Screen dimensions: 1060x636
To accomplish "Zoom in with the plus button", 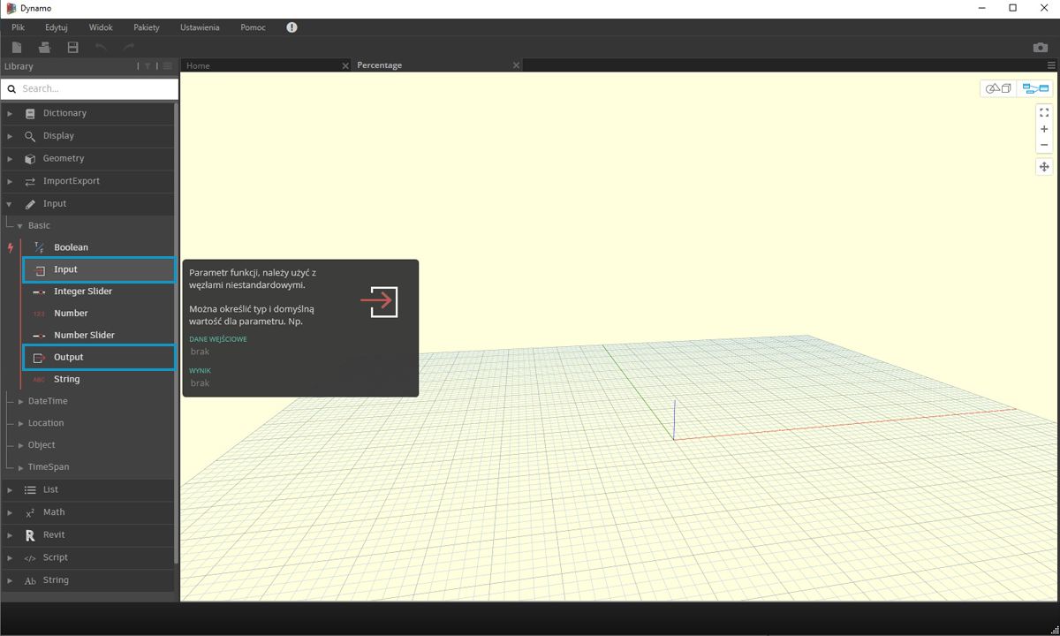I will pos(1044,129).
